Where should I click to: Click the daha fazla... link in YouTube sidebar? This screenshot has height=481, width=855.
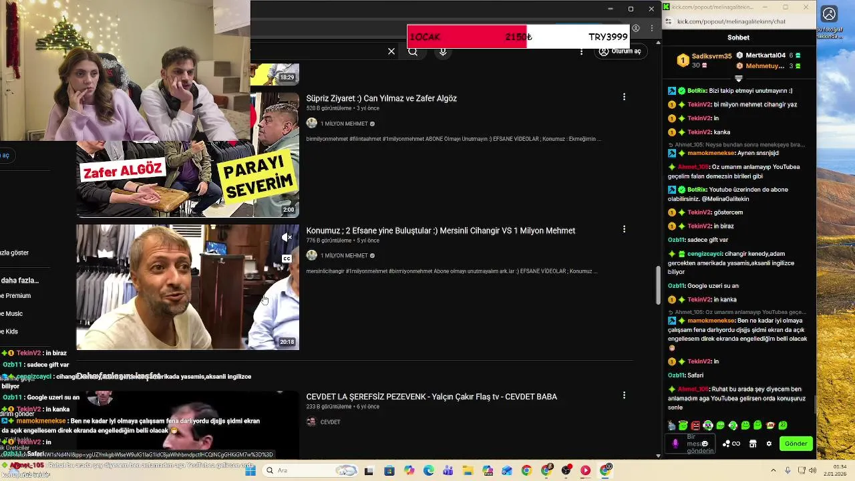point(19,281)
